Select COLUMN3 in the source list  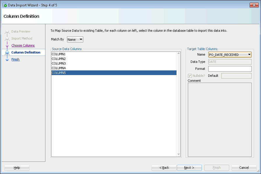coord(59,64)
